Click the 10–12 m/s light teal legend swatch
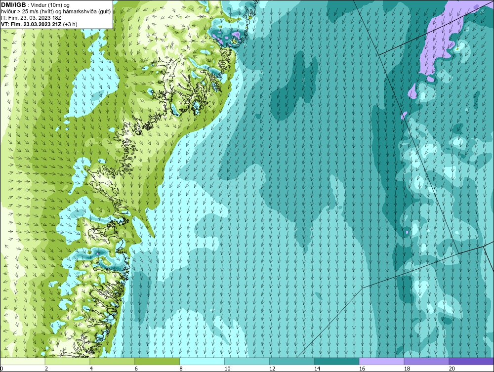This screenshot has width=494, height=372. pyautogui.click(x=247, y=361)
